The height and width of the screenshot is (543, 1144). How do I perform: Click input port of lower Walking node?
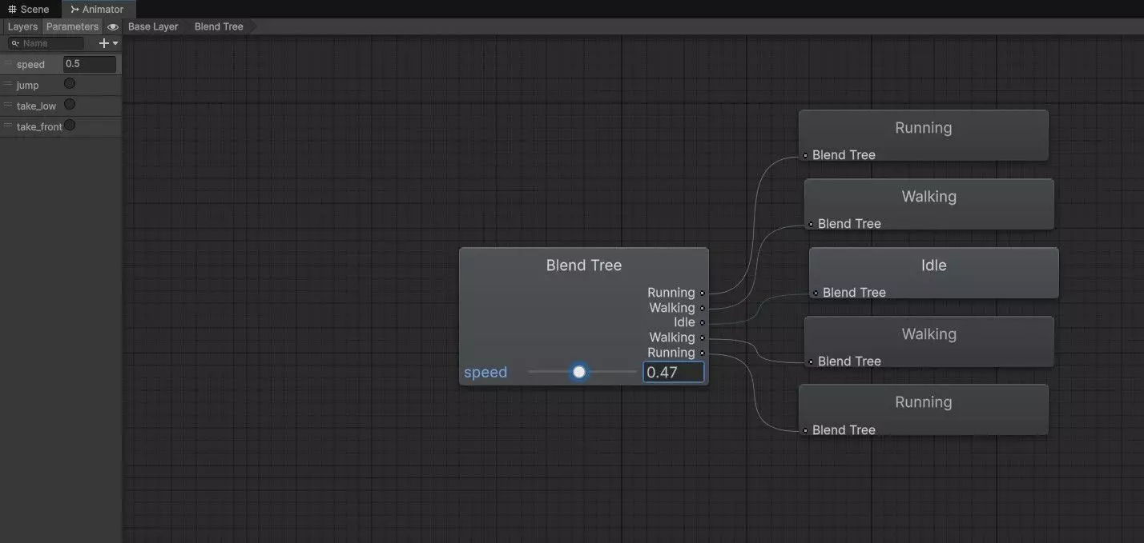click(x=811, y=361)
